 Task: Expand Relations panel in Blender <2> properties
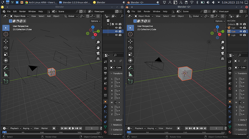point(241,125)
